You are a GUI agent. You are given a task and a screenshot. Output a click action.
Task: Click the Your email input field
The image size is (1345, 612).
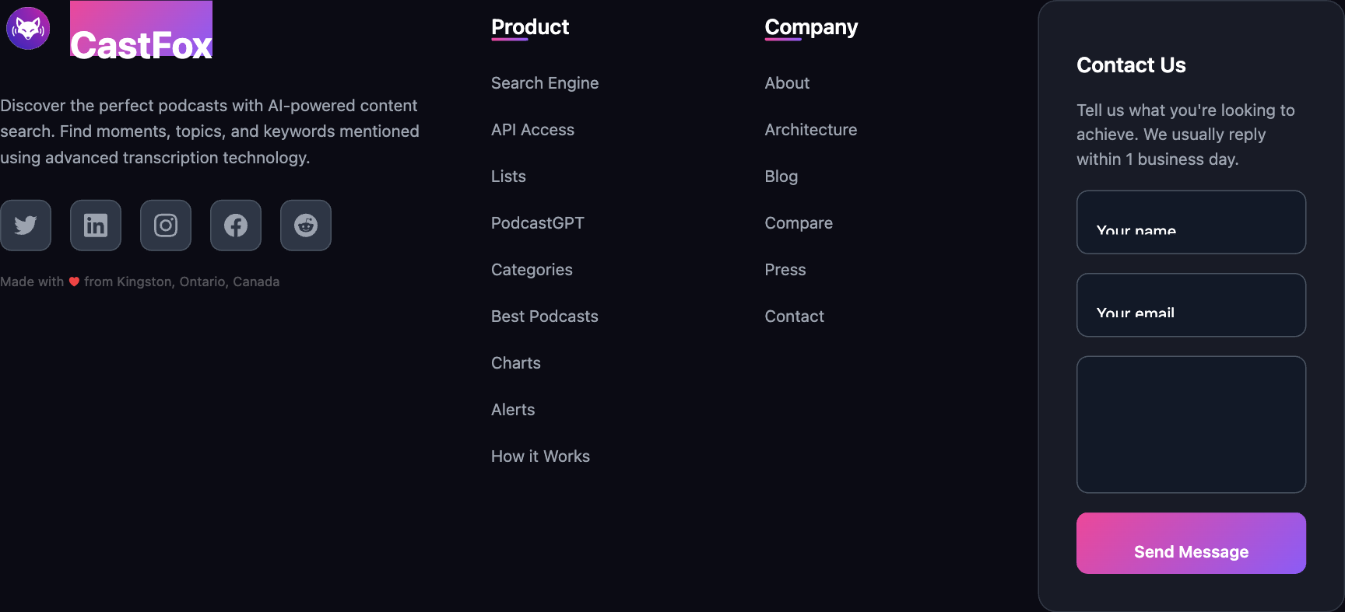click(x=1191, y=305)
